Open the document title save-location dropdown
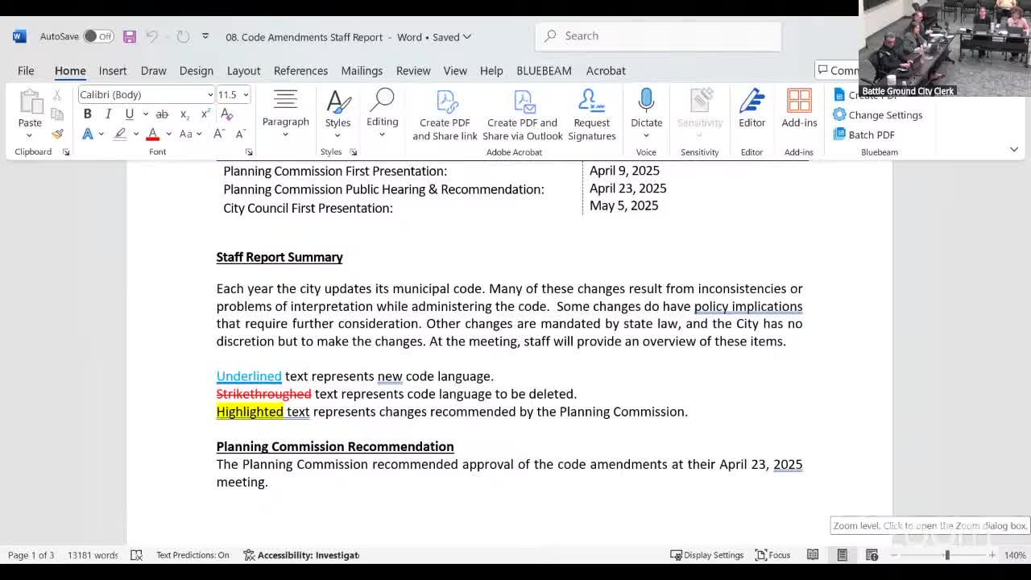This screenshot has width=1031, height=580. tap(467, 37)
